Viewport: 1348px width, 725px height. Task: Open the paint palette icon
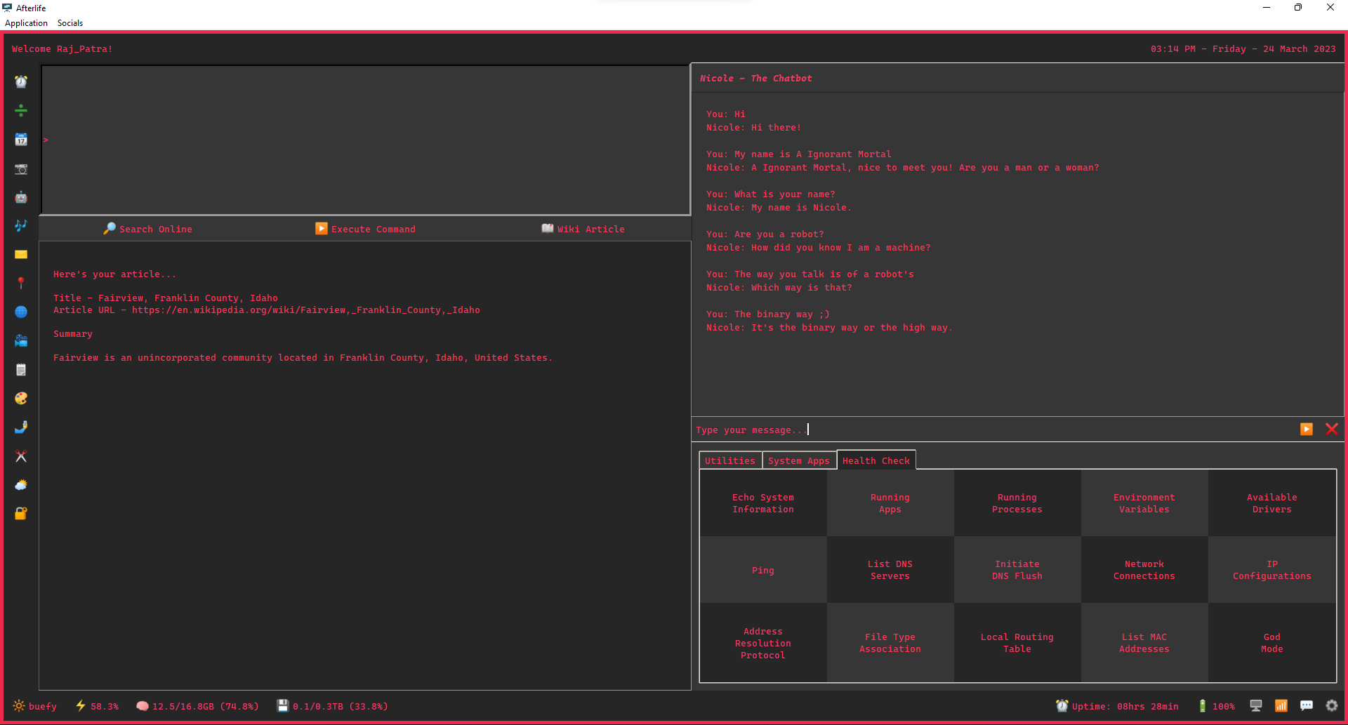(x=21, y=398)
